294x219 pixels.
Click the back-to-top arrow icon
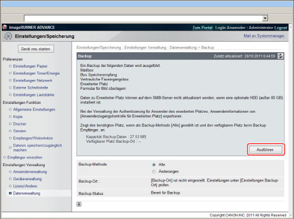coord(79,204)
